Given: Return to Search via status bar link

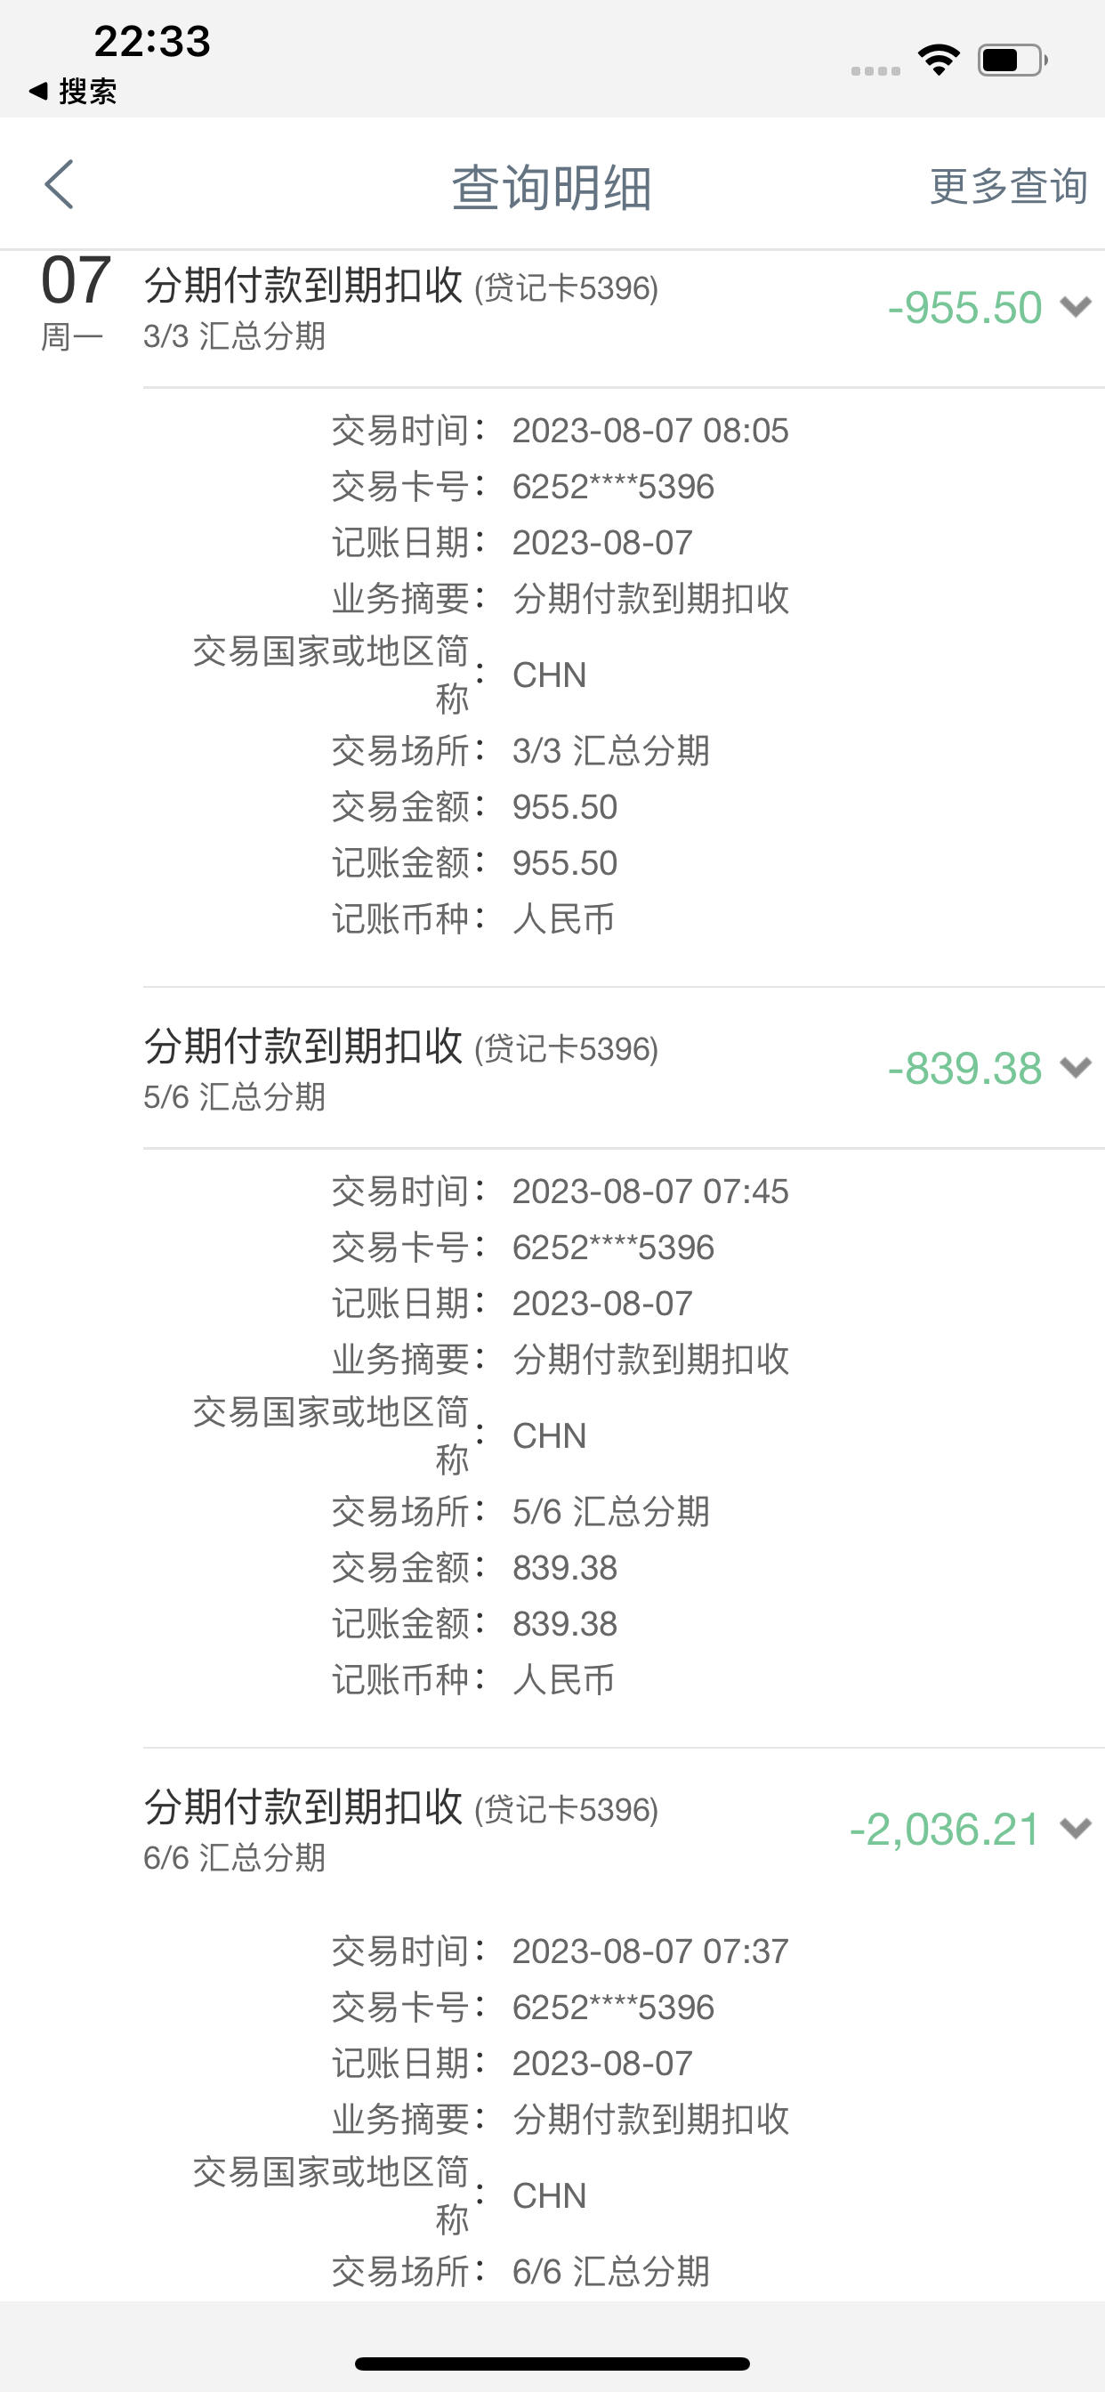Looking at the screenshot, I should point(72,91).
